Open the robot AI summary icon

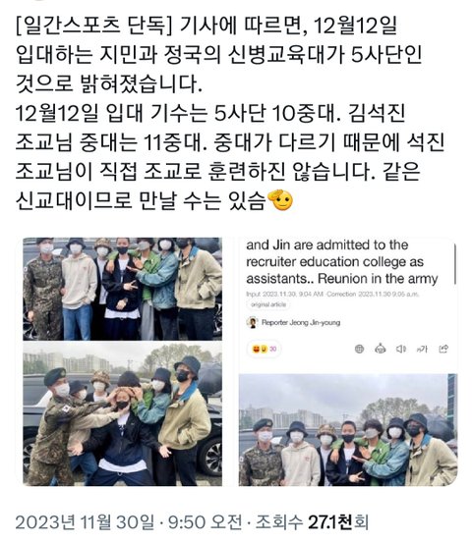tap(381, 349)
